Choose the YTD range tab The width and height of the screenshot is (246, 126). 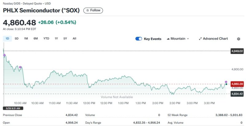[46, 39]
